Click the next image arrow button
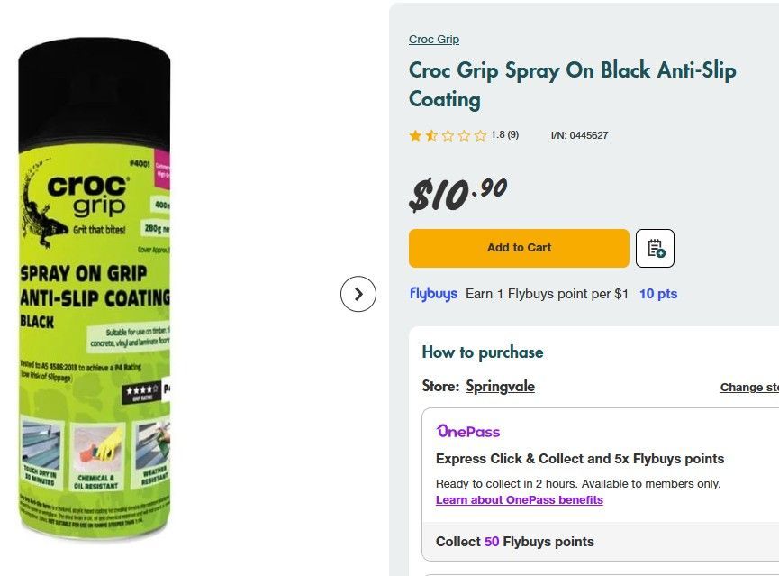779x576 pixels. (358, 294)
